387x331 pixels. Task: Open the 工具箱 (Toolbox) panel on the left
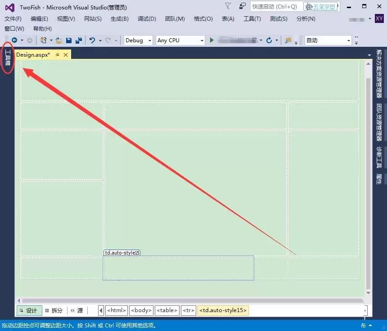click(x=7, y=57)
